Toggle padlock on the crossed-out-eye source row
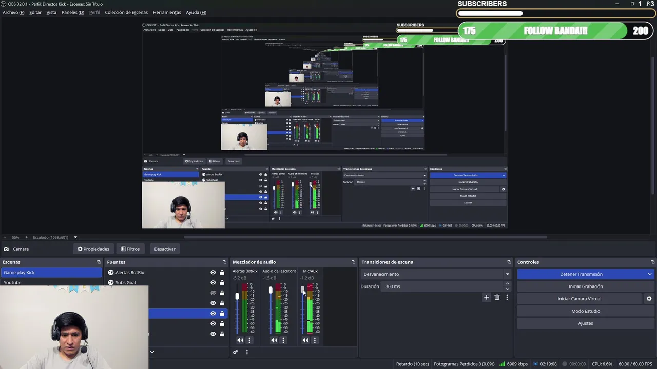Image resolution: width=657 pixels, height=369 pixels. coord(222,293)
